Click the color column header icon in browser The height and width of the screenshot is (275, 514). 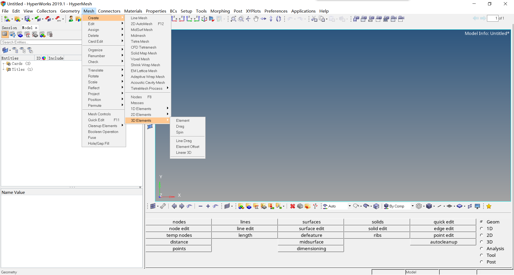pyautogui.click(x=44, y=58)
